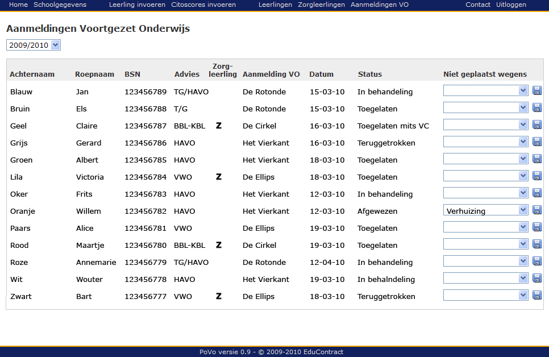Click the Z zorgleerling mark for Rood
The width and height of the screenshot is (549, 357).
[219, 245]
